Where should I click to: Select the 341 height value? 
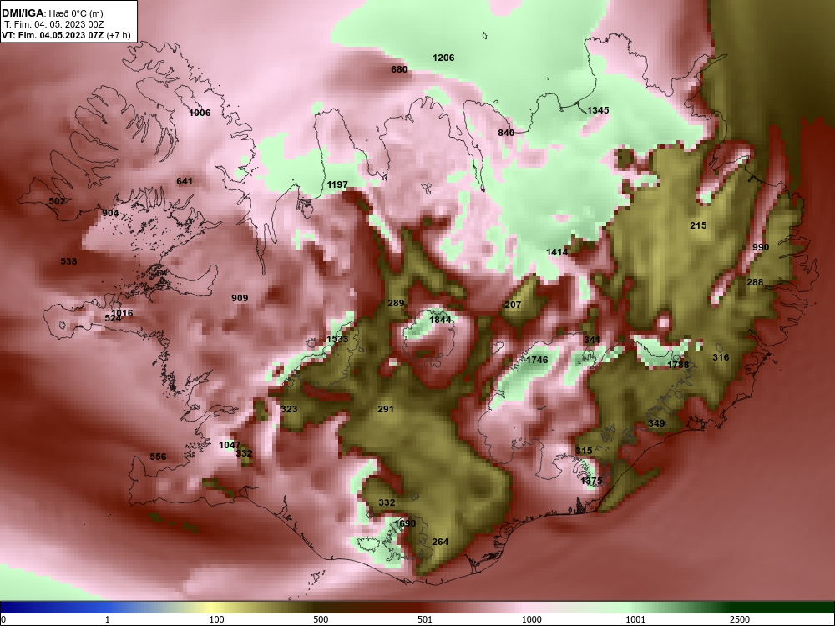point(592,340)
